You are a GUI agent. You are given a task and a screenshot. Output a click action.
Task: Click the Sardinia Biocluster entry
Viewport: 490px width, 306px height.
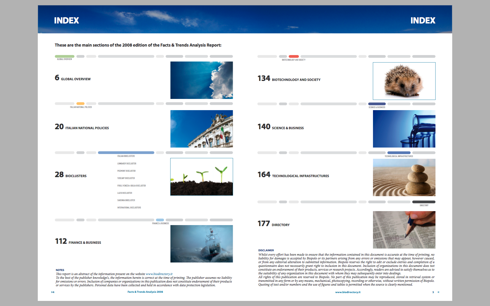coord(126,200)
